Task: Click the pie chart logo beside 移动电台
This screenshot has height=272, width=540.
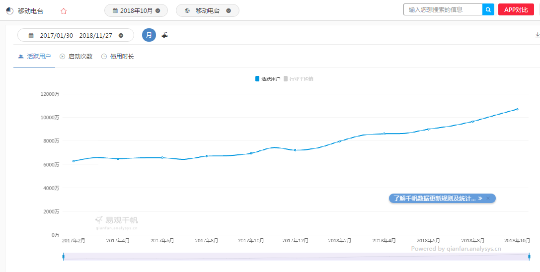Action: point(9,11)
